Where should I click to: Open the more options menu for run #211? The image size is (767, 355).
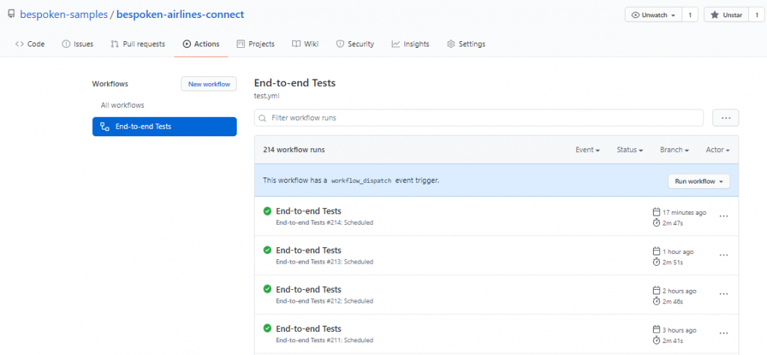pos(724,333)
